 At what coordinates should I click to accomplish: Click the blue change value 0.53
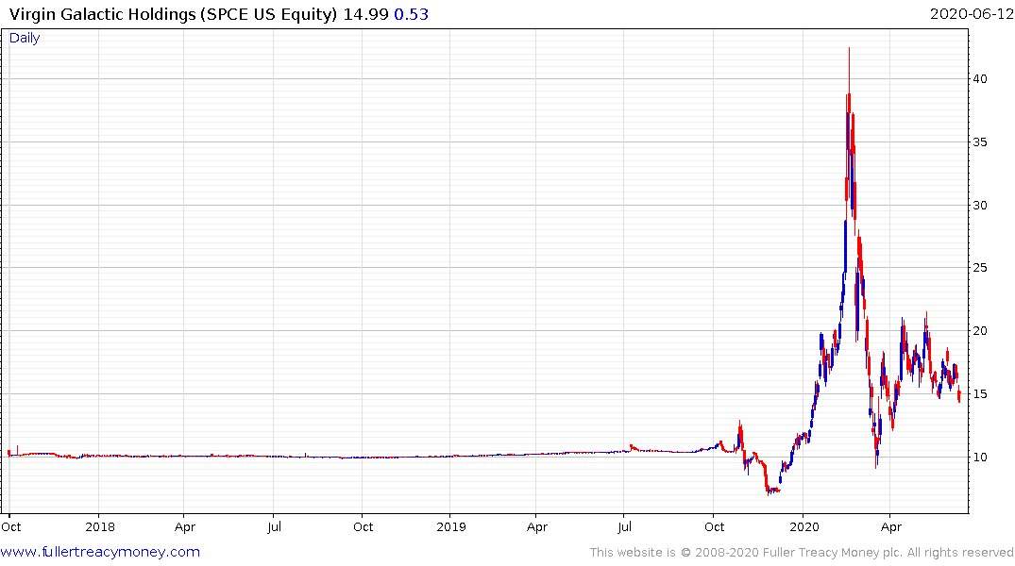coord(411,14)
